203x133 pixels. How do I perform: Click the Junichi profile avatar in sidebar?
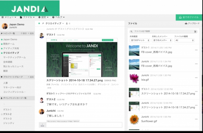5,26
